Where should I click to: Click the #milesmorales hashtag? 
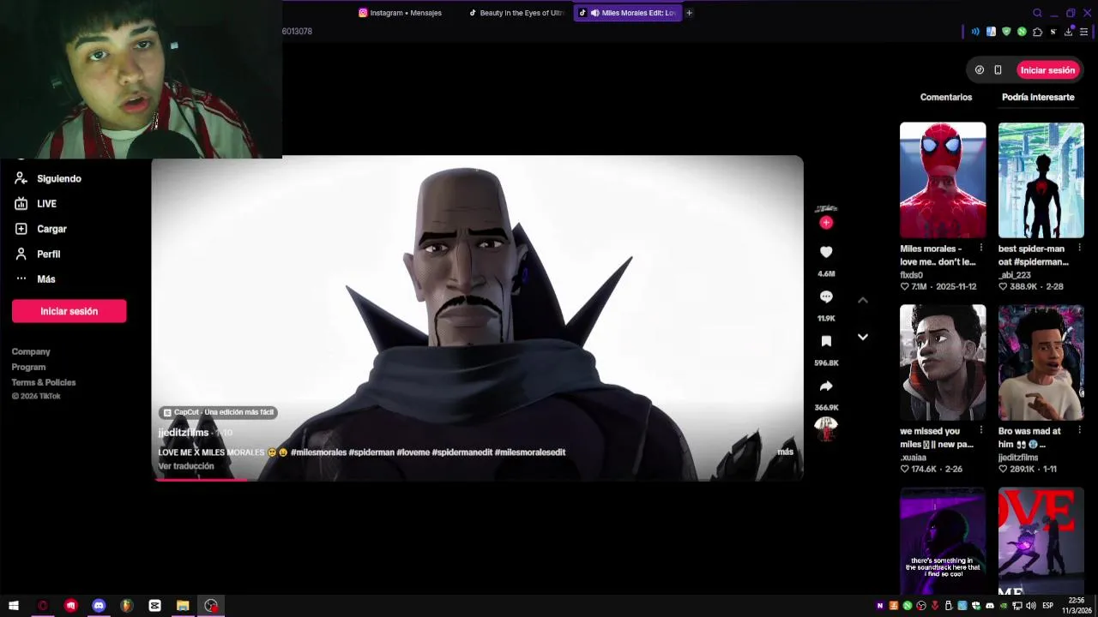point(319,452)
